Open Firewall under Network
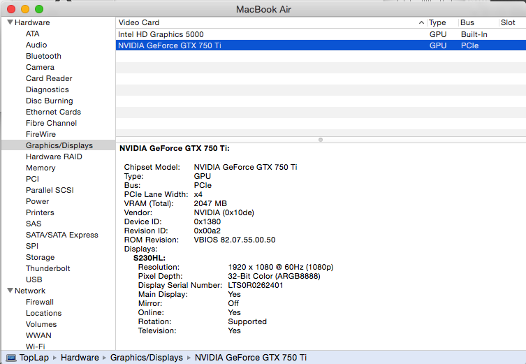This screenshot has height=364, width=526. click(x=40, y=302)
